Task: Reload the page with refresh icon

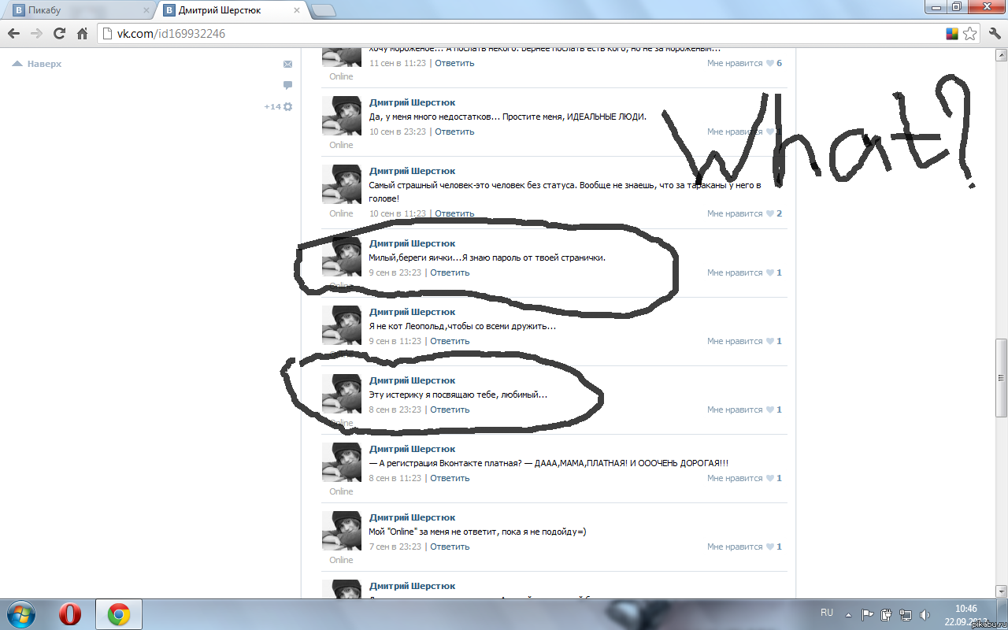Action: point(59,34)
